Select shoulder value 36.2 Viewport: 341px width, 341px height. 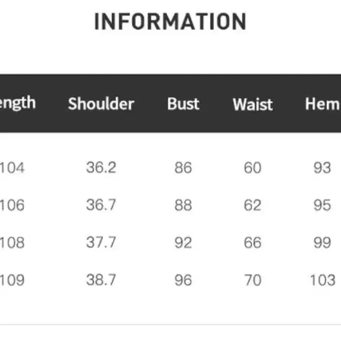[x=101, y=168]
